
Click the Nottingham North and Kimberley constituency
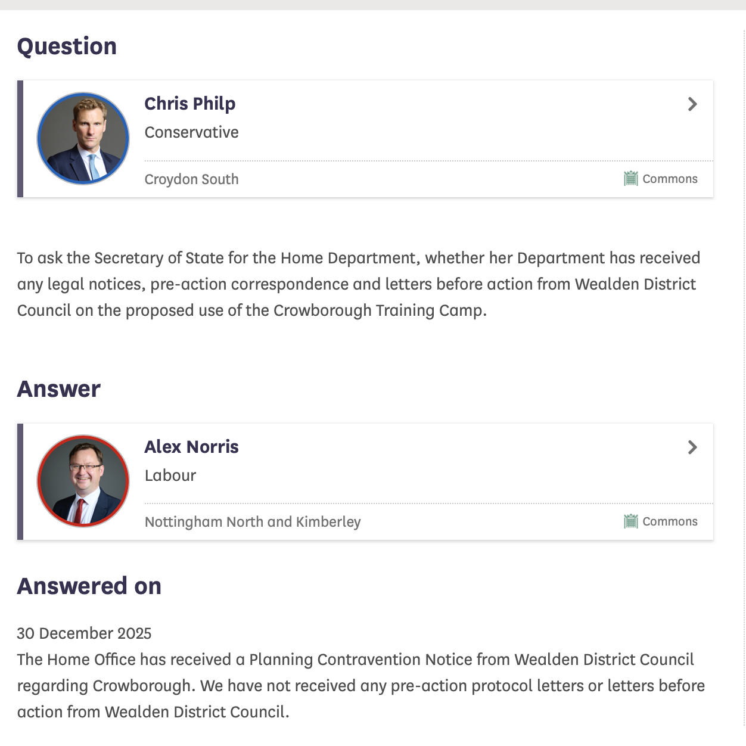click(253, 522)
